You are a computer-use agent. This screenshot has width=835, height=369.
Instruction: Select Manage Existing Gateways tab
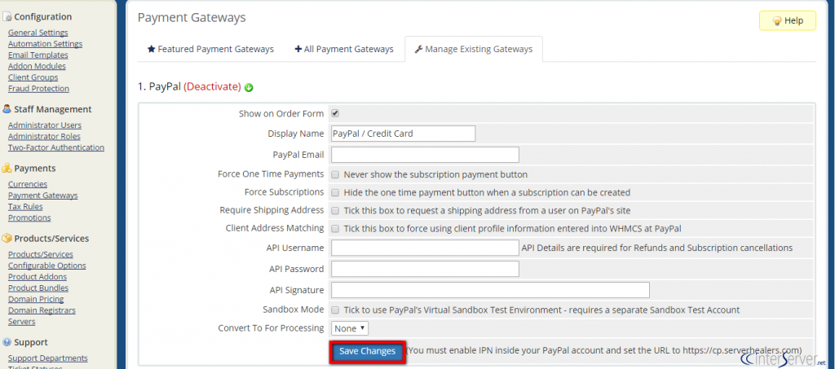[474, 49]
